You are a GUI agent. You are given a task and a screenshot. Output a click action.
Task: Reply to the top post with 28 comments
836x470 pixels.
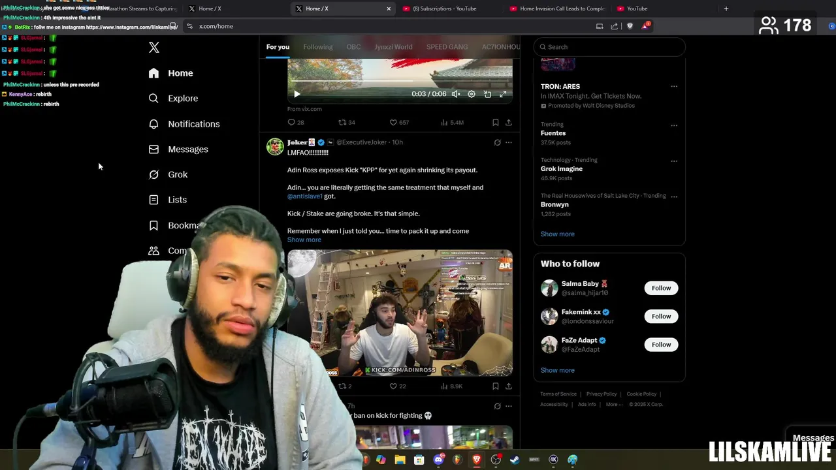click(296, 122)
